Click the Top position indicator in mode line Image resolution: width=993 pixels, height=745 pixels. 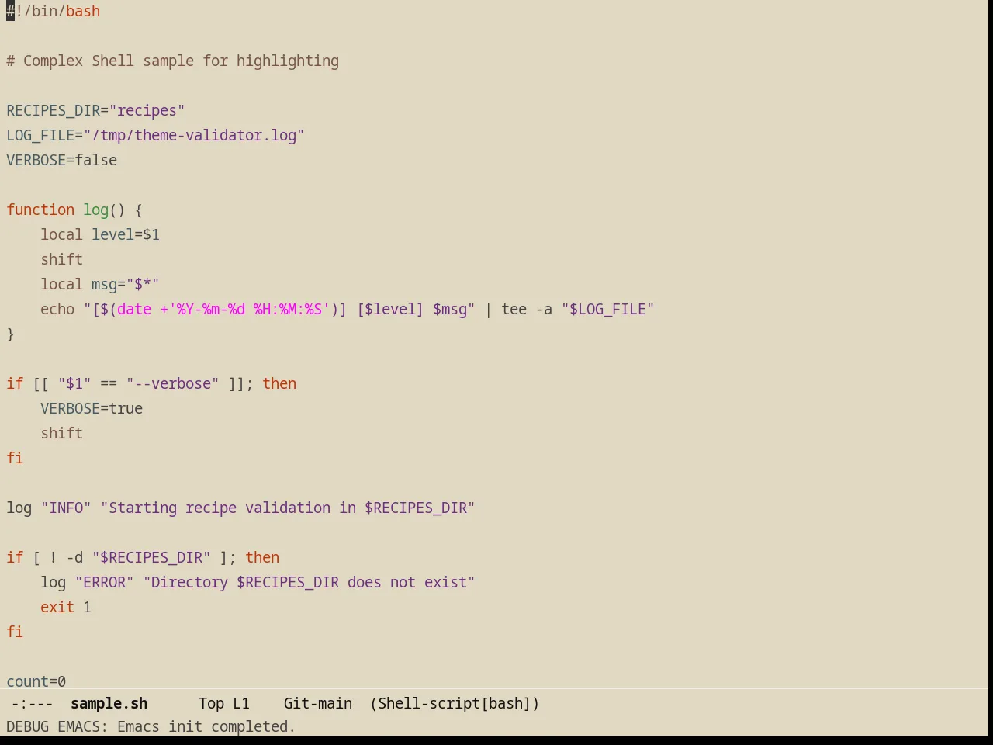(x=211, y=703)
